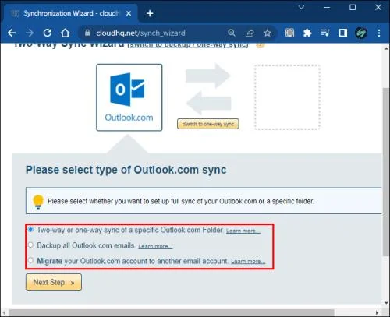Image resolution: width=390 pixels, height=317 pixels.
Task: Reload the cloudHQ page
Action: 48,33
